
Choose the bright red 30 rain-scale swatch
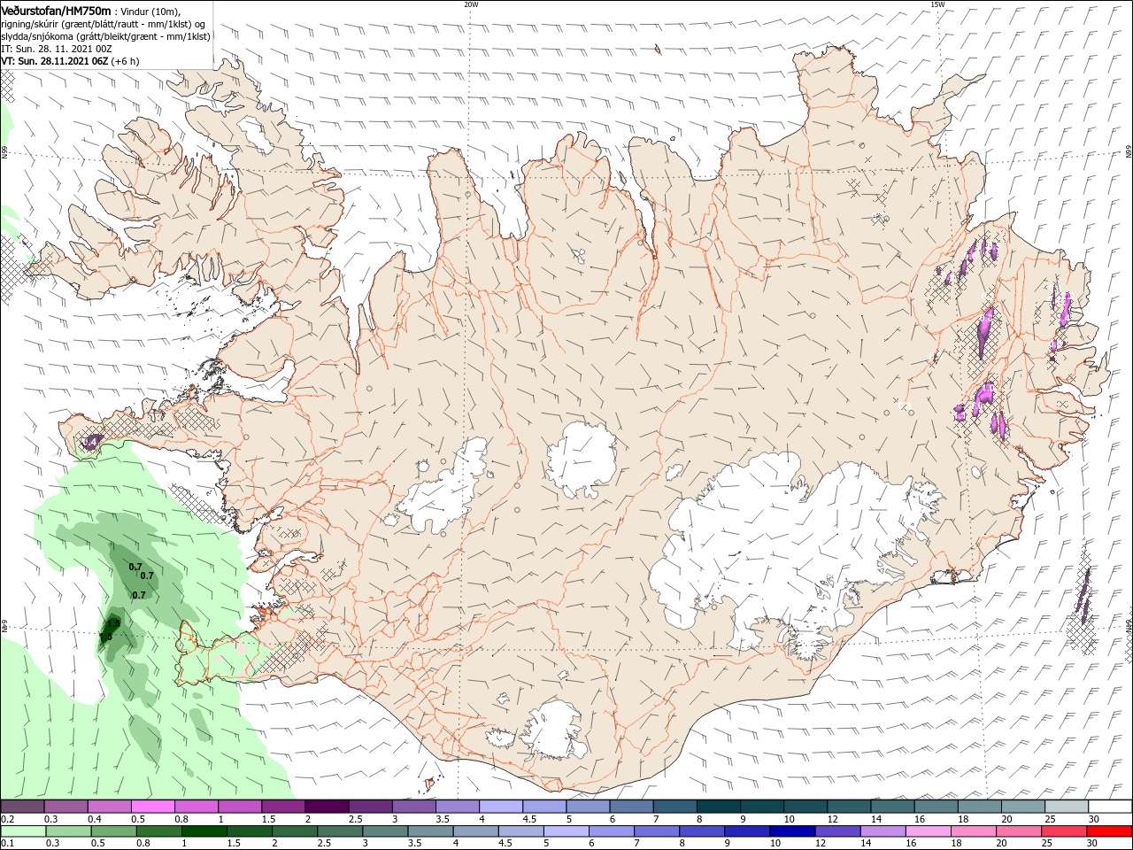(1110, 831)
